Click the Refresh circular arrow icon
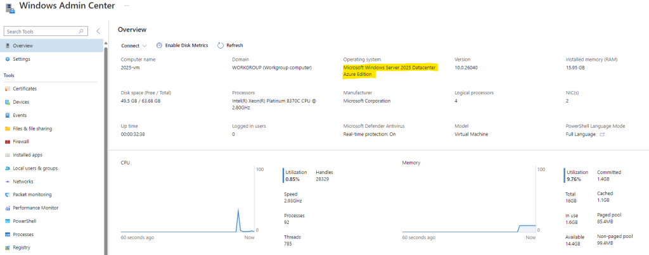Viewport: 649px width, 255px height. [x=221, y=46]
